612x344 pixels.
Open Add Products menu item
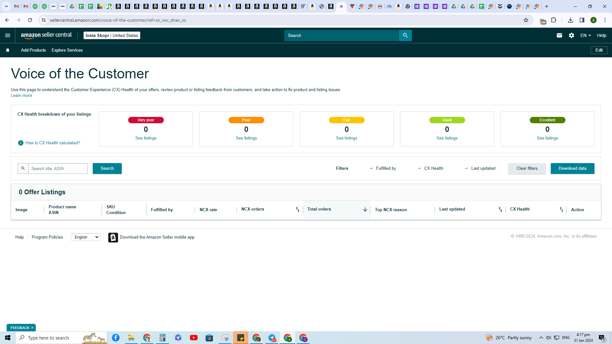(x=33, y=50)
